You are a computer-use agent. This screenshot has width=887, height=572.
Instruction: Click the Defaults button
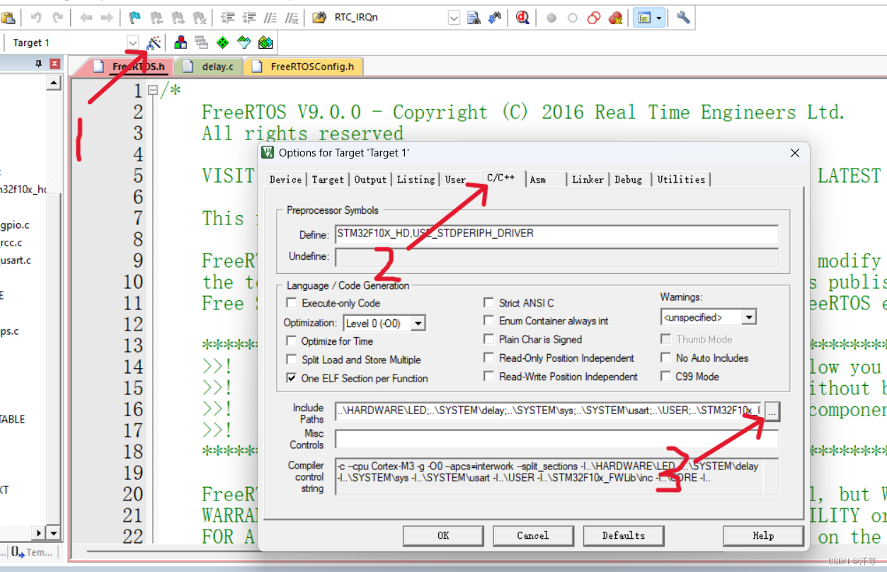pos(624,536)
